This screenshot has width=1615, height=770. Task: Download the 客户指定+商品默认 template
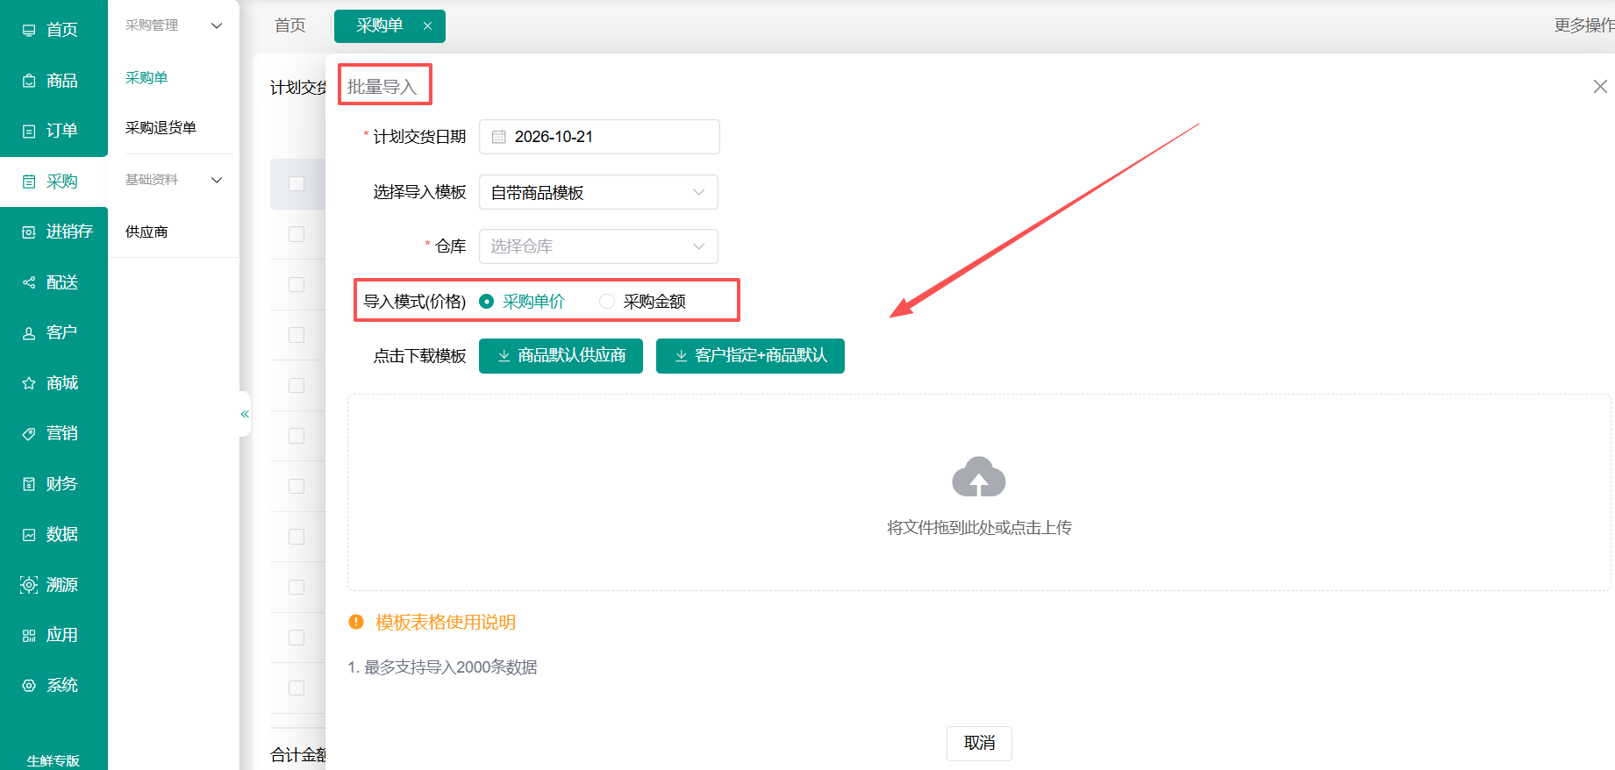point(750,356)
